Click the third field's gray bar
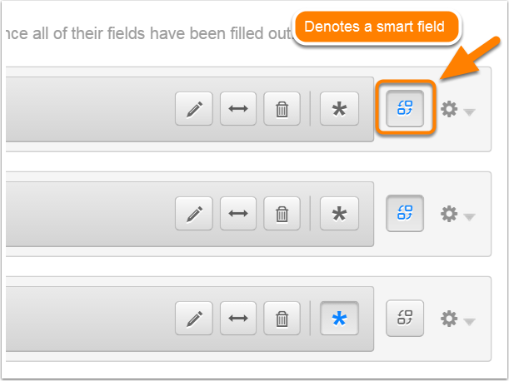Screen dimensions: 509x381 pyautogui.click(x=91, y=319)
